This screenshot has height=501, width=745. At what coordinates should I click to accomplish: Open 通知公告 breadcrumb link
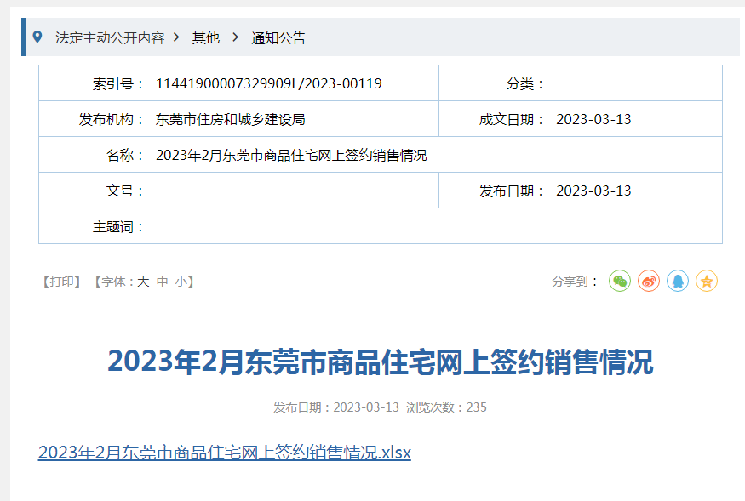[278, 37]
